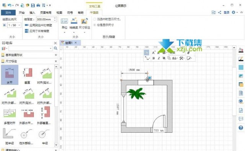Open the hyperlink globe sidebar icon

pyautogui.click(x=241, y=102)
